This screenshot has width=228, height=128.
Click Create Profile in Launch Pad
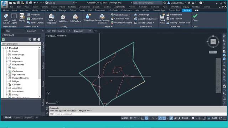coord(174,15)
